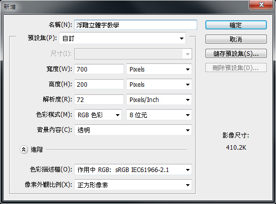This screenshot has height=204, width=276.
Task: Open the 色彩模式 RGB 色彩 dropdown
Action: tap(98, 115)
